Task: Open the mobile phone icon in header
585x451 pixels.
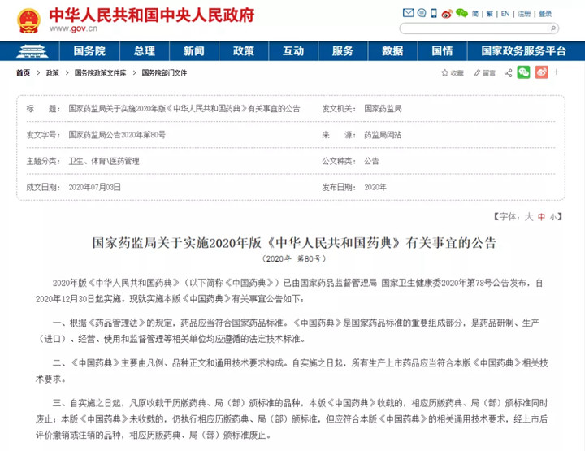Action: click(x=434, y=14)
